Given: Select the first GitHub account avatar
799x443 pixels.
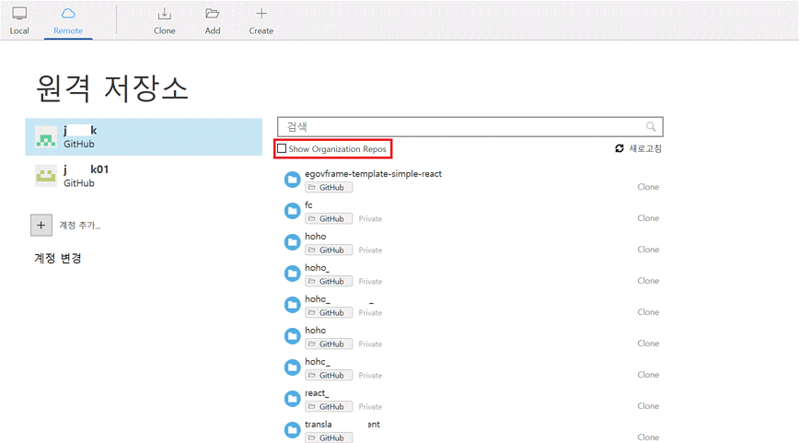Looking at the screenshot, I should 46,137.
